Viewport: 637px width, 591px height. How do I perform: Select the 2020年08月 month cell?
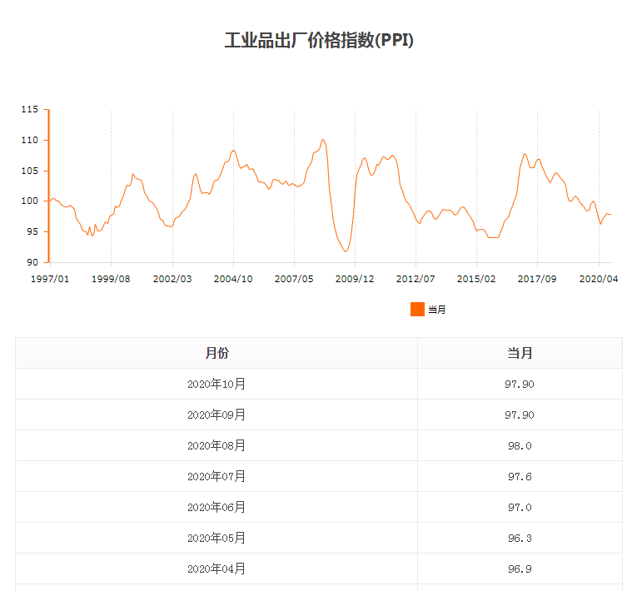click(216, 445)
